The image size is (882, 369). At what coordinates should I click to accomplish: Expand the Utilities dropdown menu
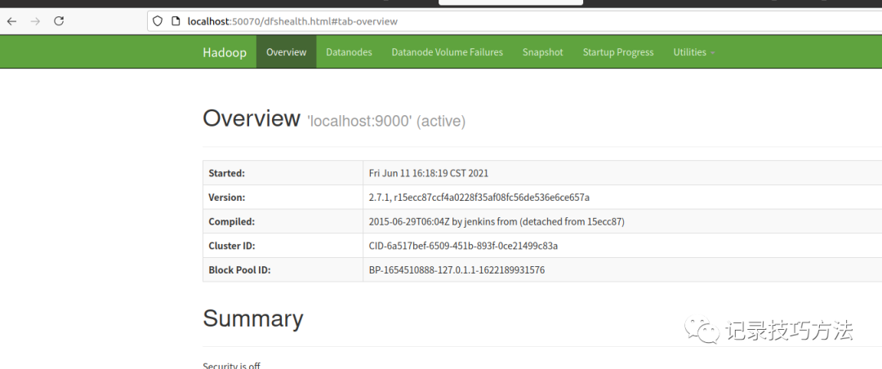click(694, 52)
